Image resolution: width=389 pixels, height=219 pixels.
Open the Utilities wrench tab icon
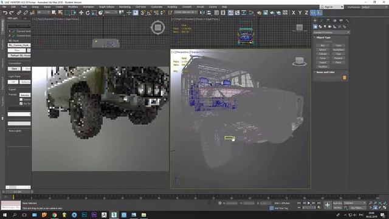(x=347, y=21)
